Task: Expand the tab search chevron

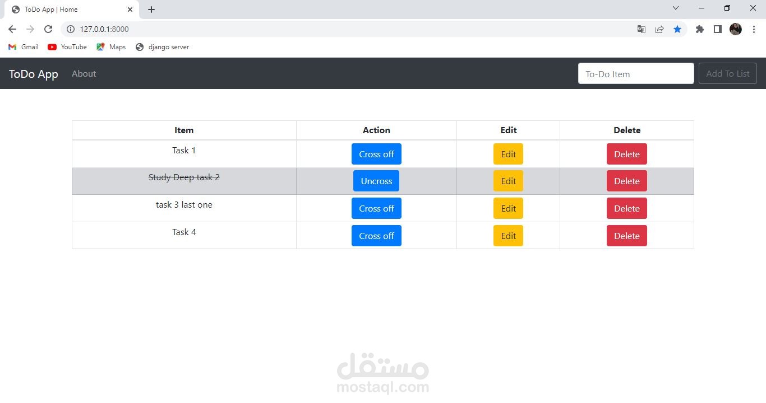Action: [676, 8]
